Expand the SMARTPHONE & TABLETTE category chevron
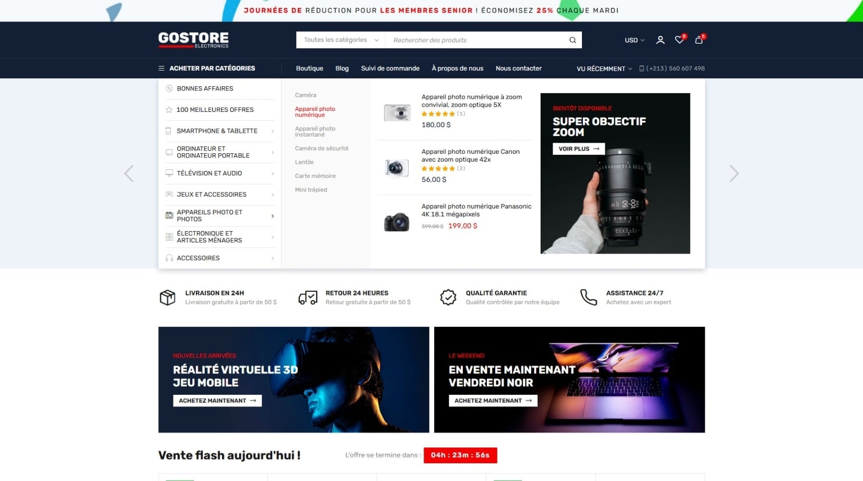This screenshot has width=863, height=481. pos(272,131)
